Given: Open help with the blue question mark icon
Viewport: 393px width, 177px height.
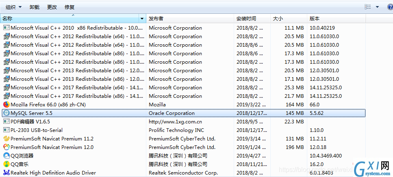Looking at the screenshot, I should click(x=390, y=7).
